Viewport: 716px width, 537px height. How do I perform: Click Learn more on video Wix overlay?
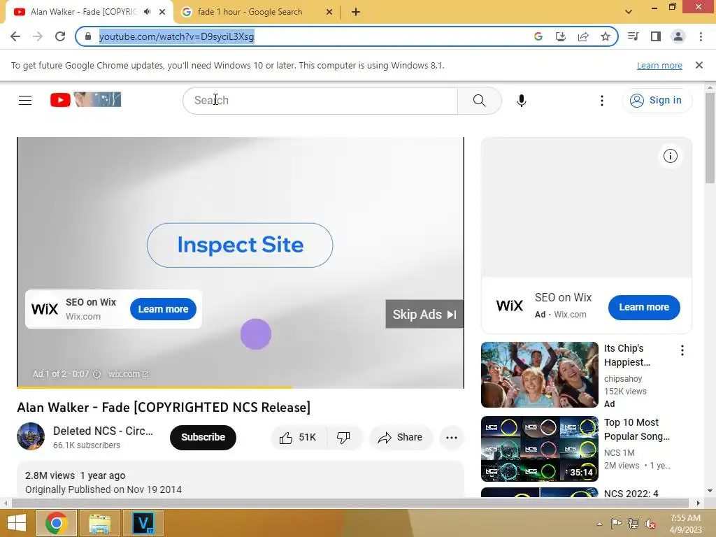click(163, 309)
